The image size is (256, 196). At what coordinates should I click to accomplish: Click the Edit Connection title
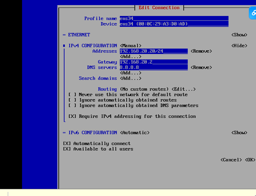tap(159, 8)
